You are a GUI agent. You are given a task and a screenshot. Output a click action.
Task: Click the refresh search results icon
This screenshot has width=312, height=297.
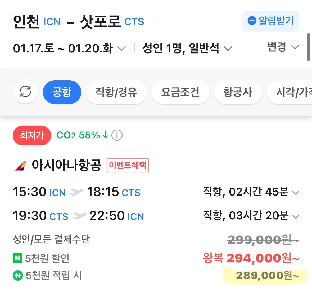pos(25,92)
